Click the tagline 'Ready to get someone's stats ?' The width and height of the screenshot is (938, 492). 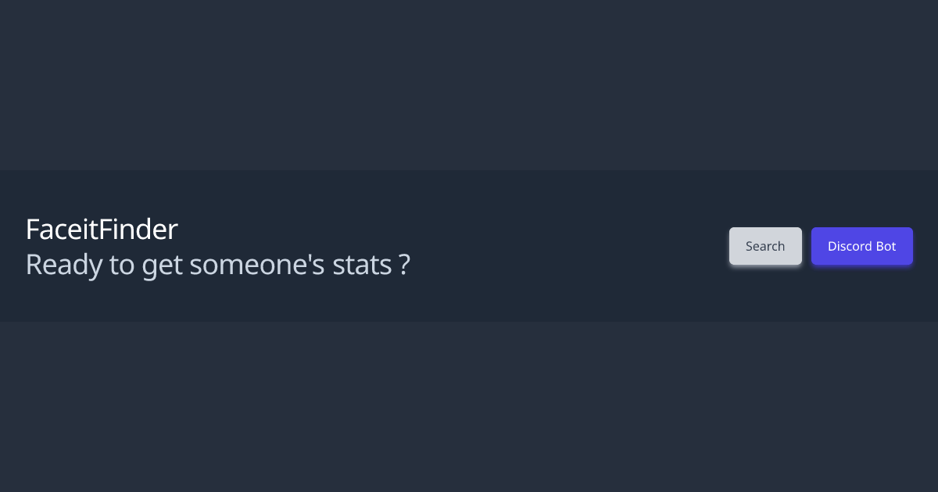(217, 265)
